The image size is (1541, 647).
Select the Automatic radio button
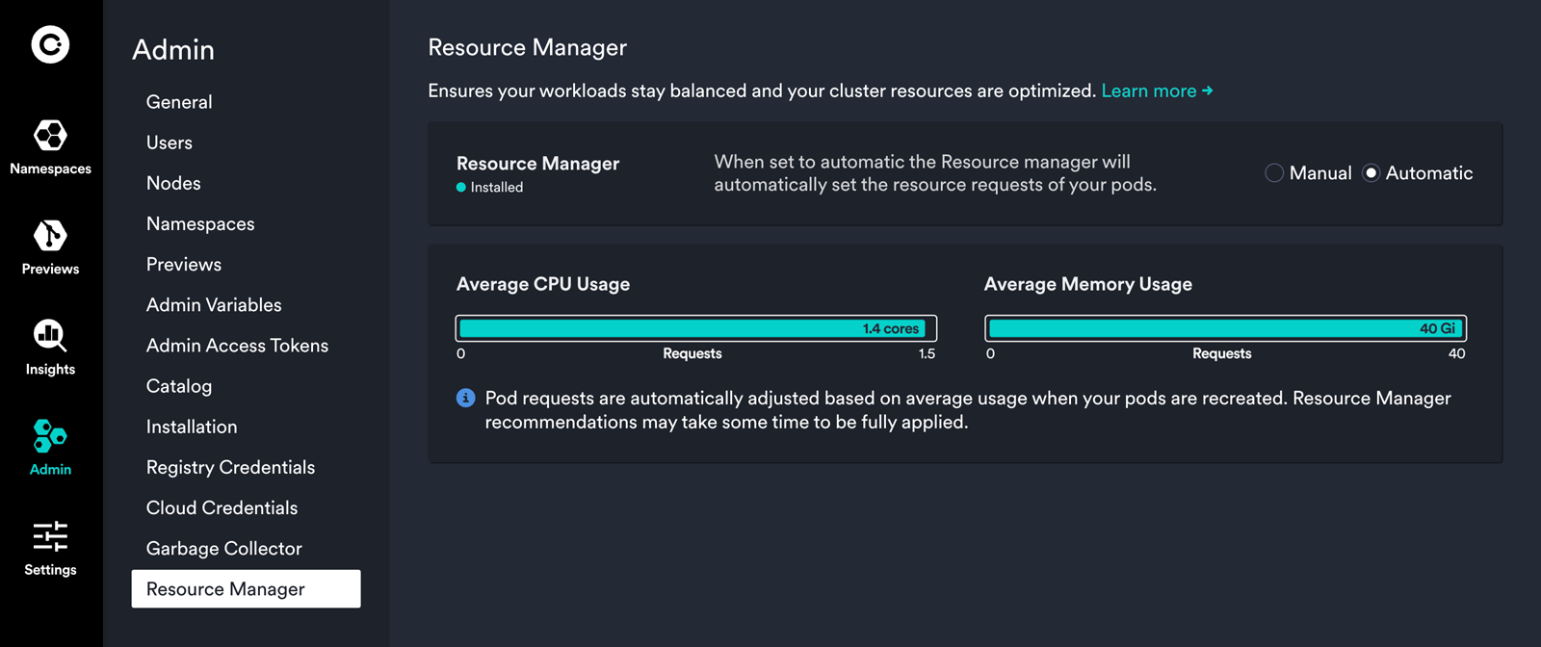(1371, 173)
